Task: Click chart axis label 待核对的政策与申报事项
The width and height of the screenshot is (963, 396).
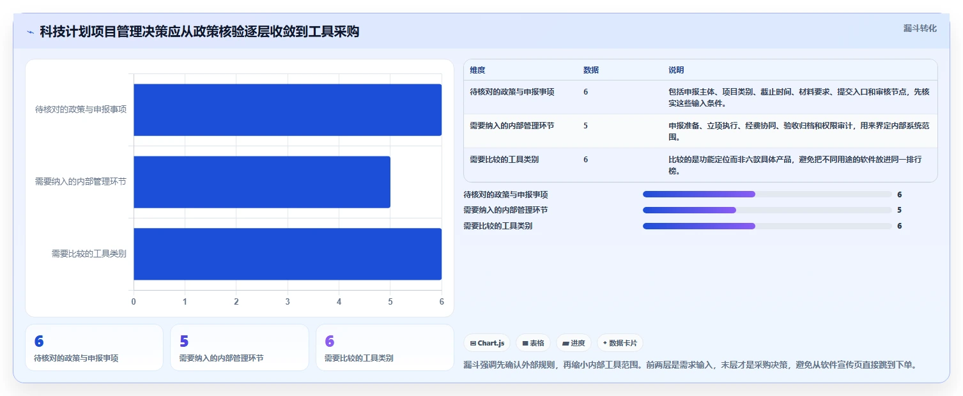Action: 81,109
